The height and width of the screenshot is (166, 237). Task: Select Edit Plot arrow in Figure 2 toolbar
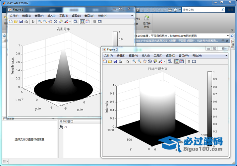click(128, 61)
